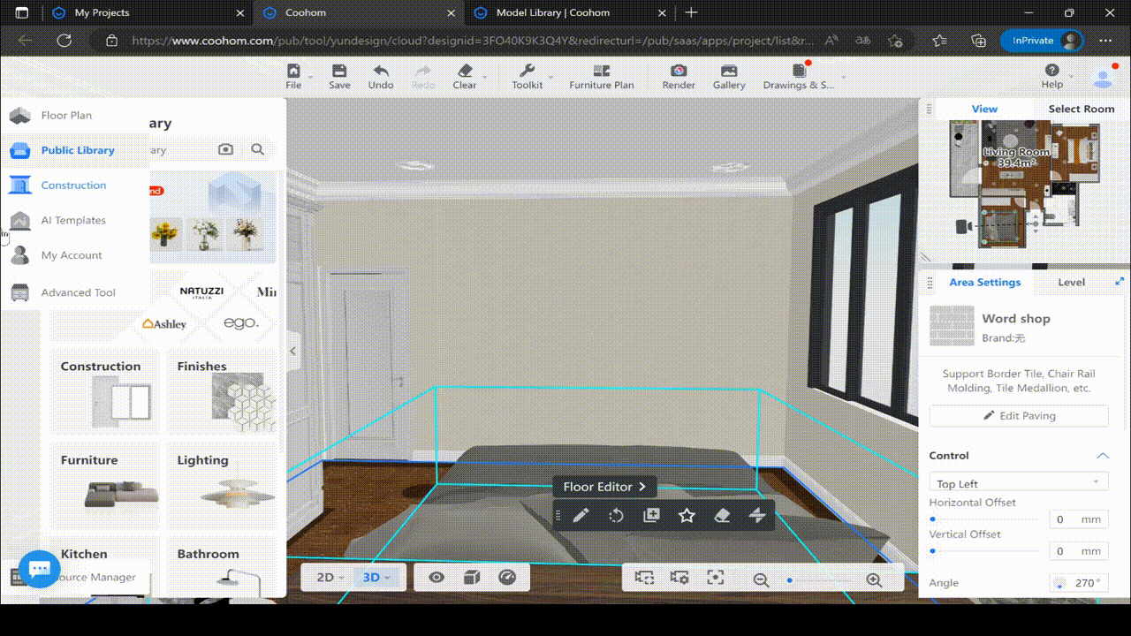Click the camera image search icon in library
The image size is (1131, 636).
click(x=226, y=150)
